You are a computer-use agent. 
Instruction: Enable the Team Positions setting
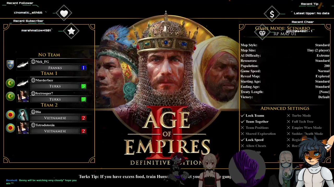tap(254, 128)
